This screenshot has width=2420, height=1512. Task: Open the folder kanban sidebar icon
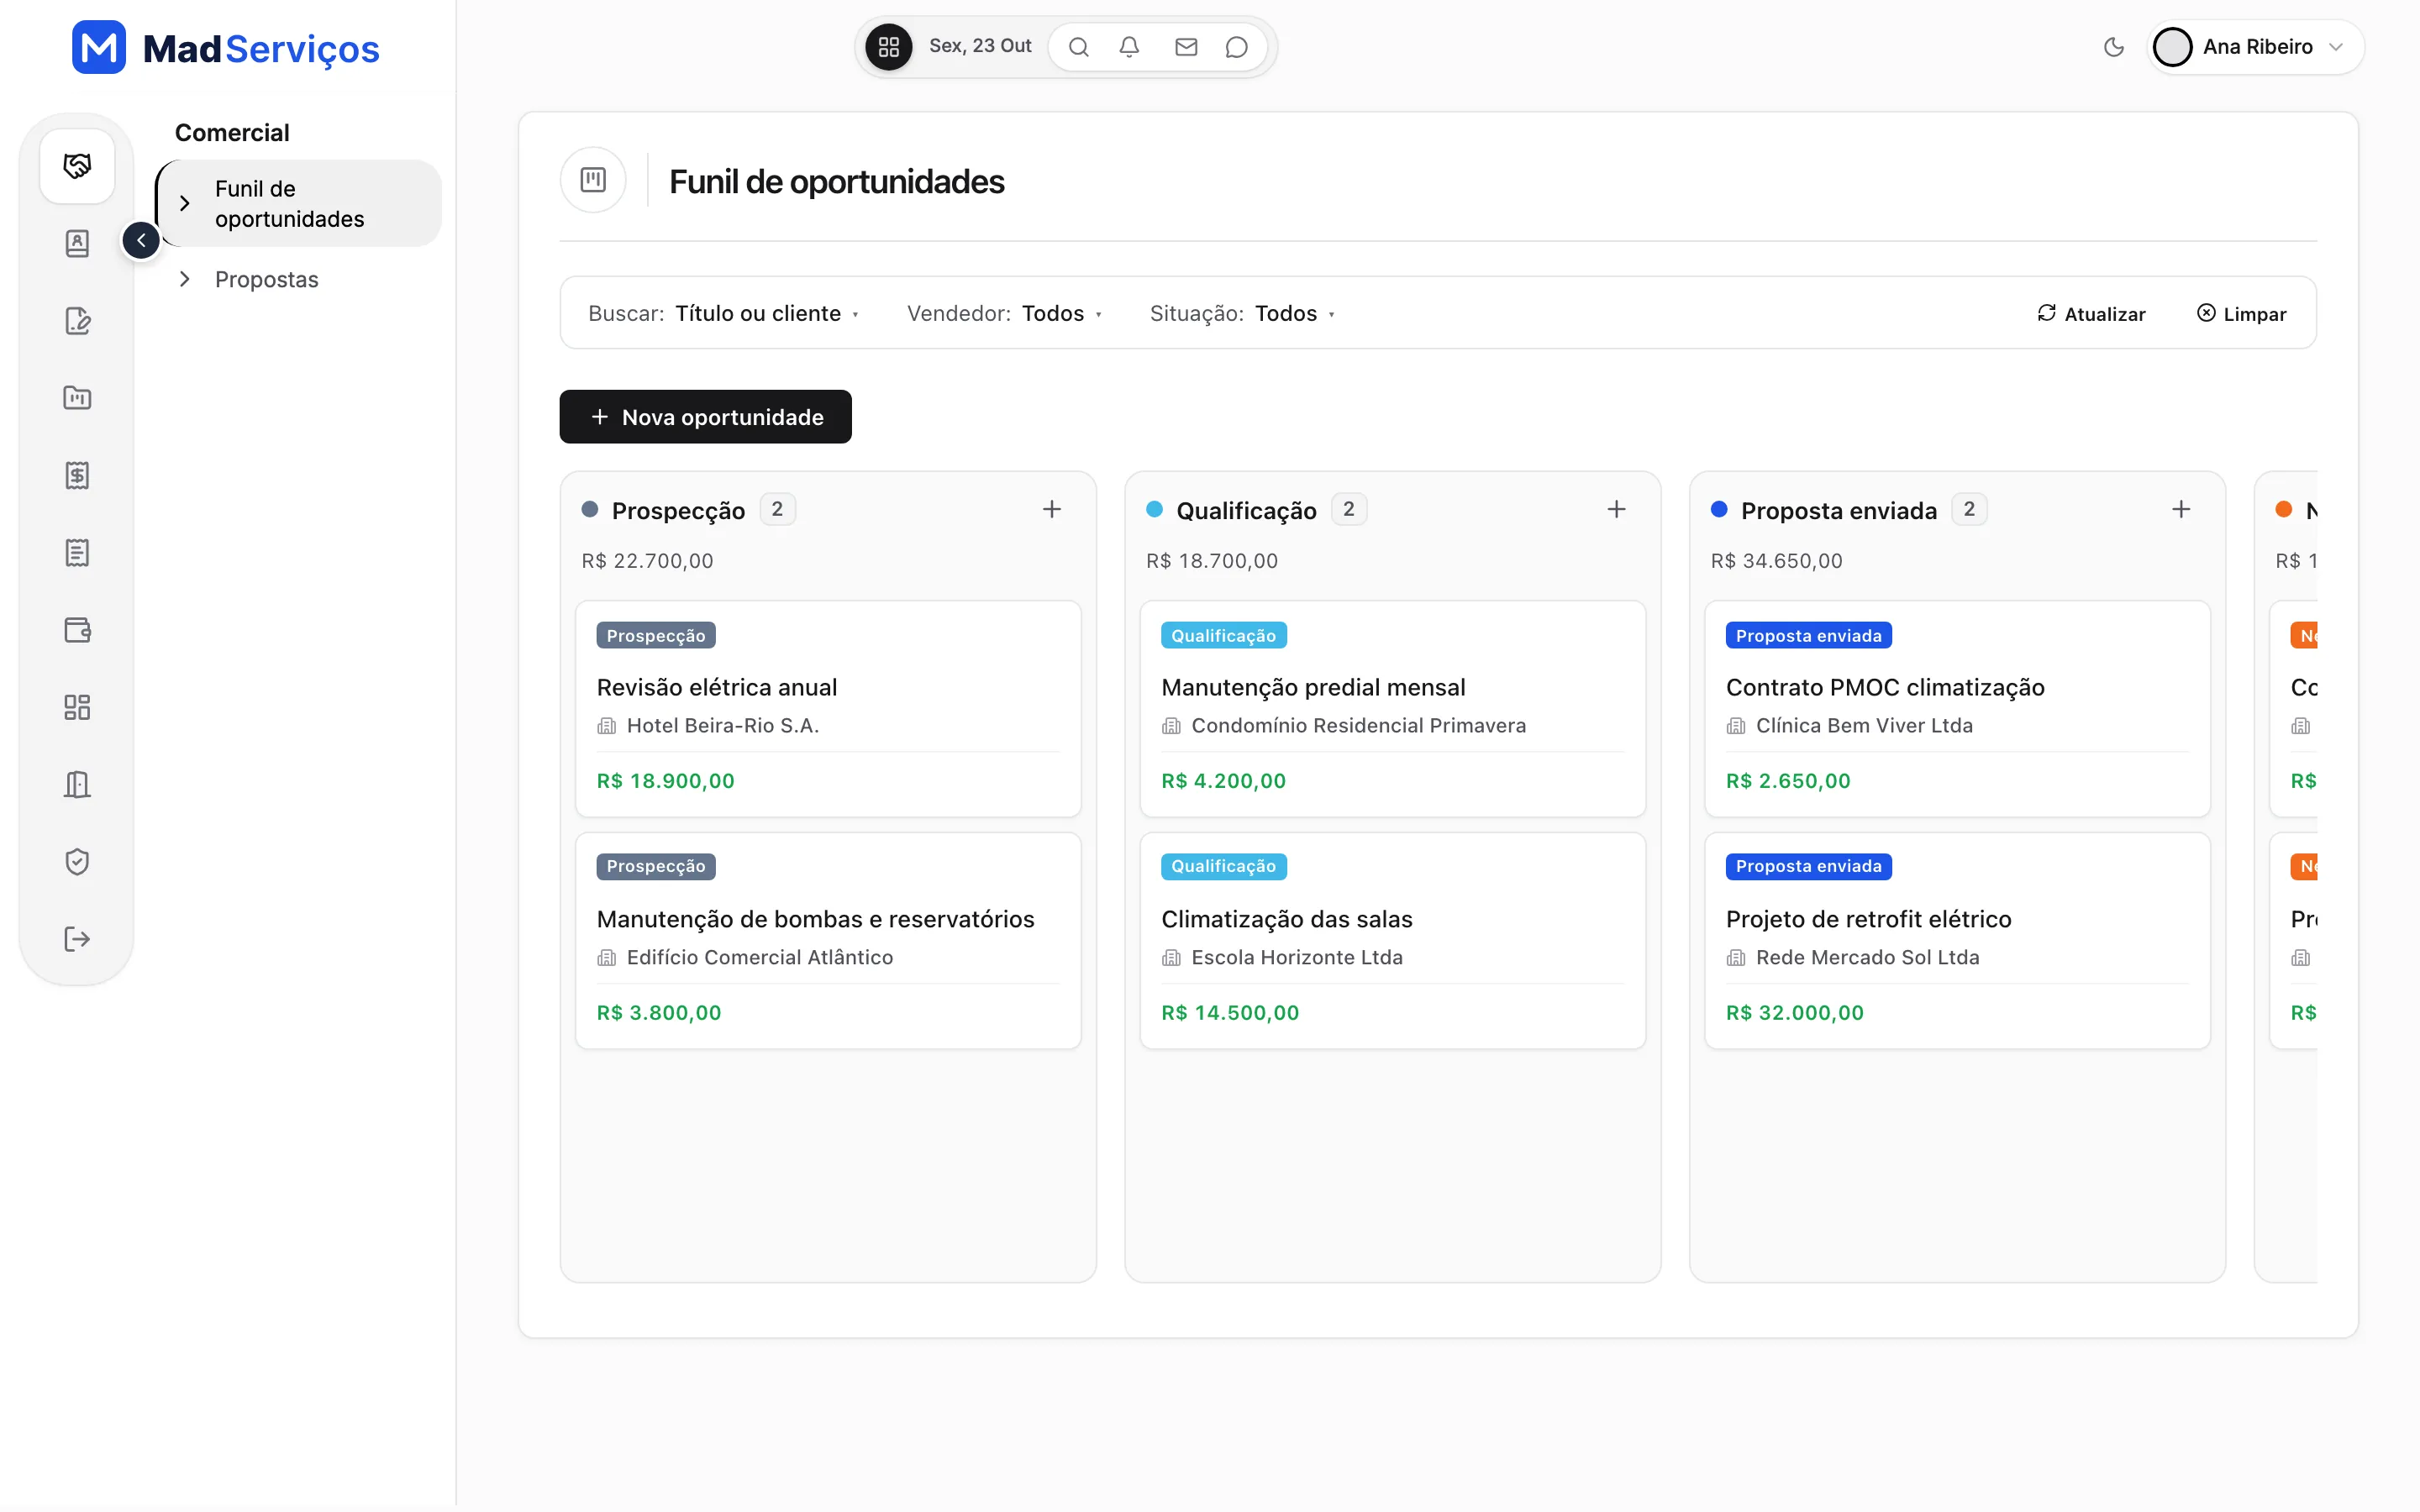point(77,398)
